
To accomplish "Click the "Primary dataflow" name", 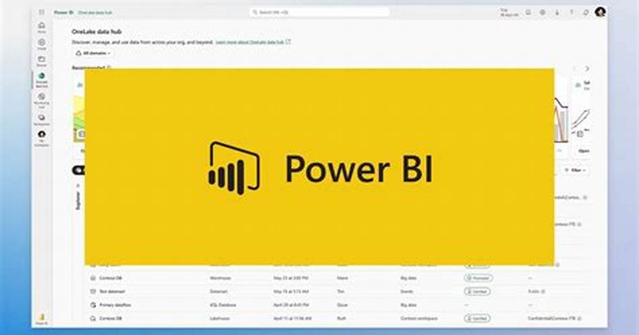I will (x=115, y=305).
